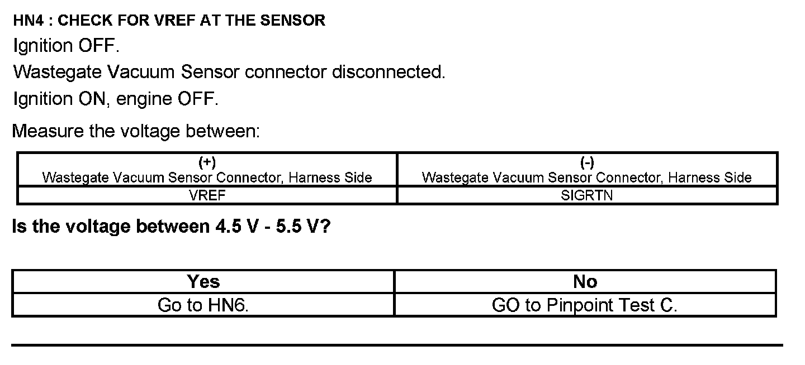
Task: Select the 'CHECK FOR VREF AT THE SENSOR' title
Action: coord(191,21)
